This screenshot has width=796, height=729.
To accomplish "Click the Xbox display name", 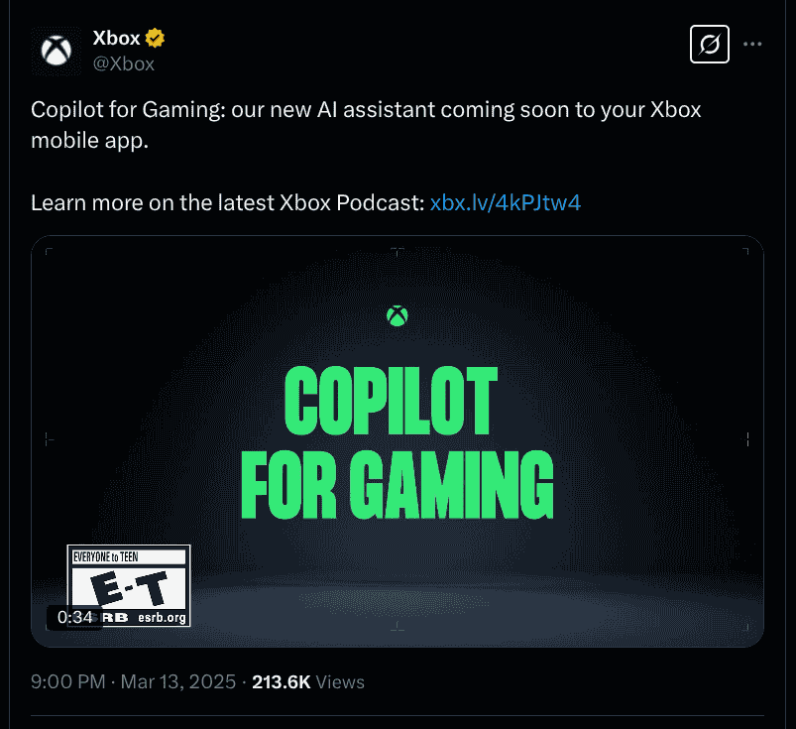I will [116, 38].
